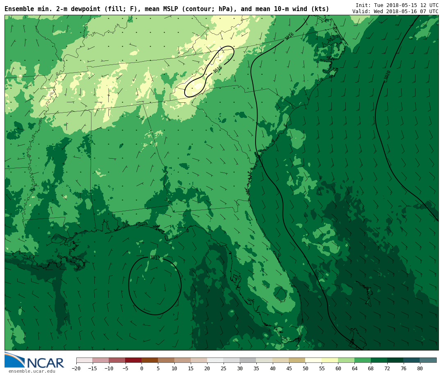
Task: Choose the dark green swatch between 68 and 72
Action: tap(379, 360)
